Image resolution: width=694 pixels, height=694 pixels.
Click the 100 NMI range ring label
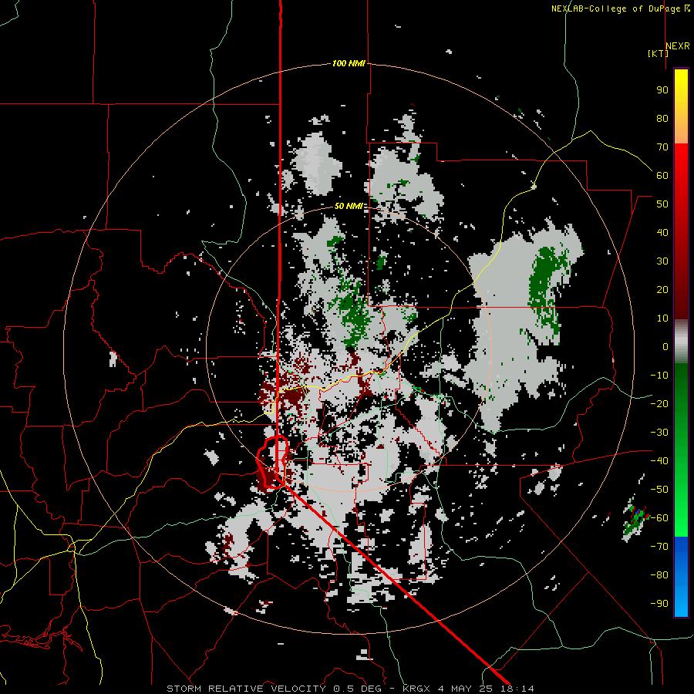349,63
